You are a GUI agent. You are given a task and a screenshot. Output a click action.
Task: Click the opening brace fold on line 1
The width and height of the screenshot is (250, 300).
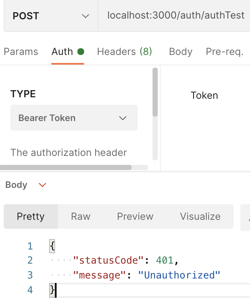coord(52,246)
